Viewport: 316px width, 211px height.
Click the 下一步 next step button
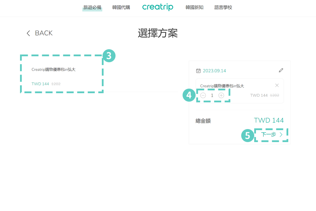(268, 134)
